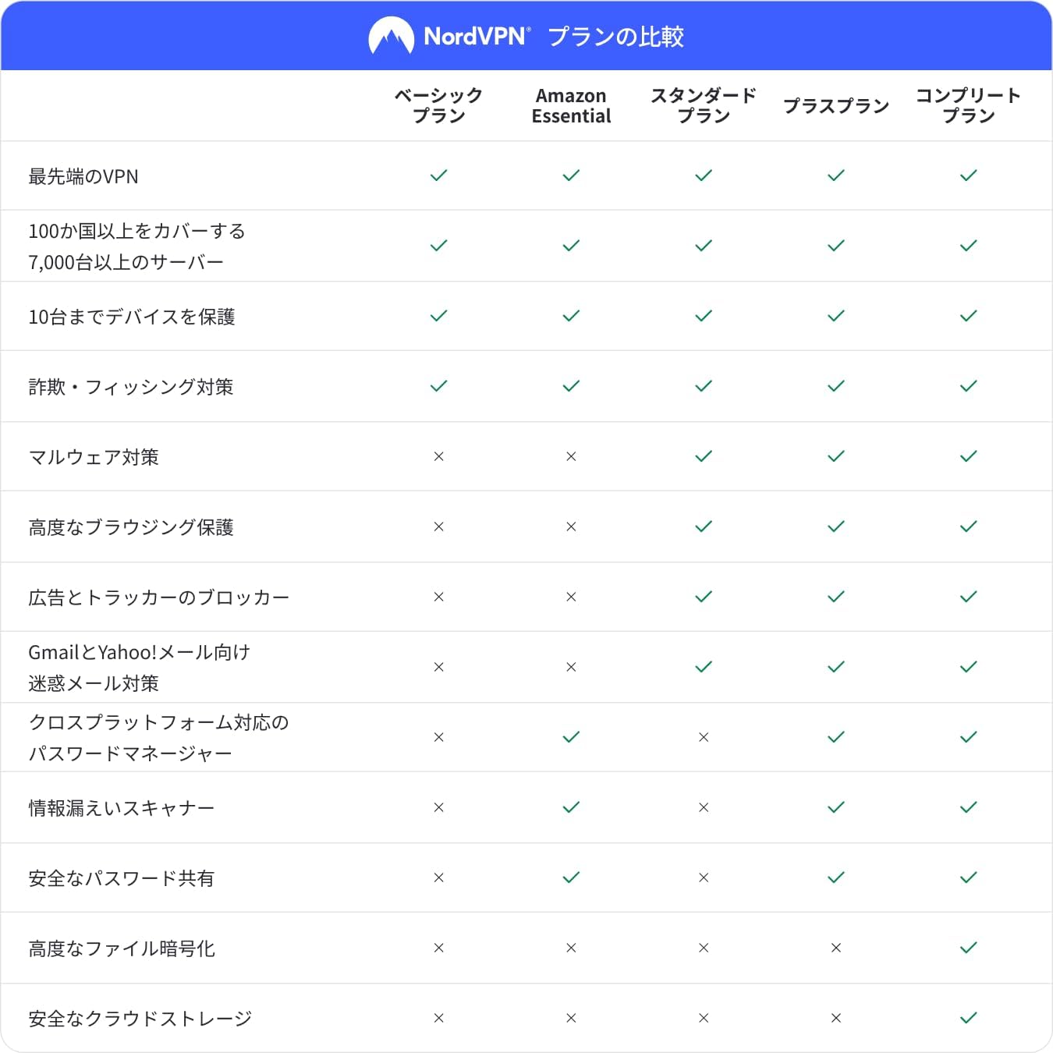Click the checkmark for 安全なパスワード共有 under プラスプラン
Image resolution: width=1053 pixels, height=1053 pixels.
pos(836,877)
